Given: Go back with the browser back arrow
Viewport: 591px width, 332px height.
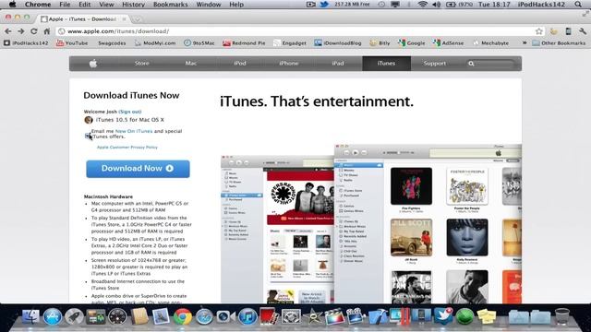Looking at the screenshot, I should point(8,31).
